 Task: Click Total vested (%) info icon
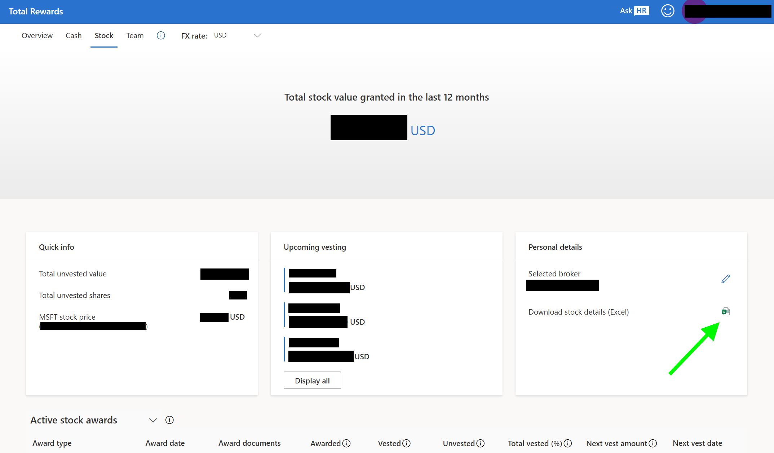pyautogui.click(x=568, y=443)
